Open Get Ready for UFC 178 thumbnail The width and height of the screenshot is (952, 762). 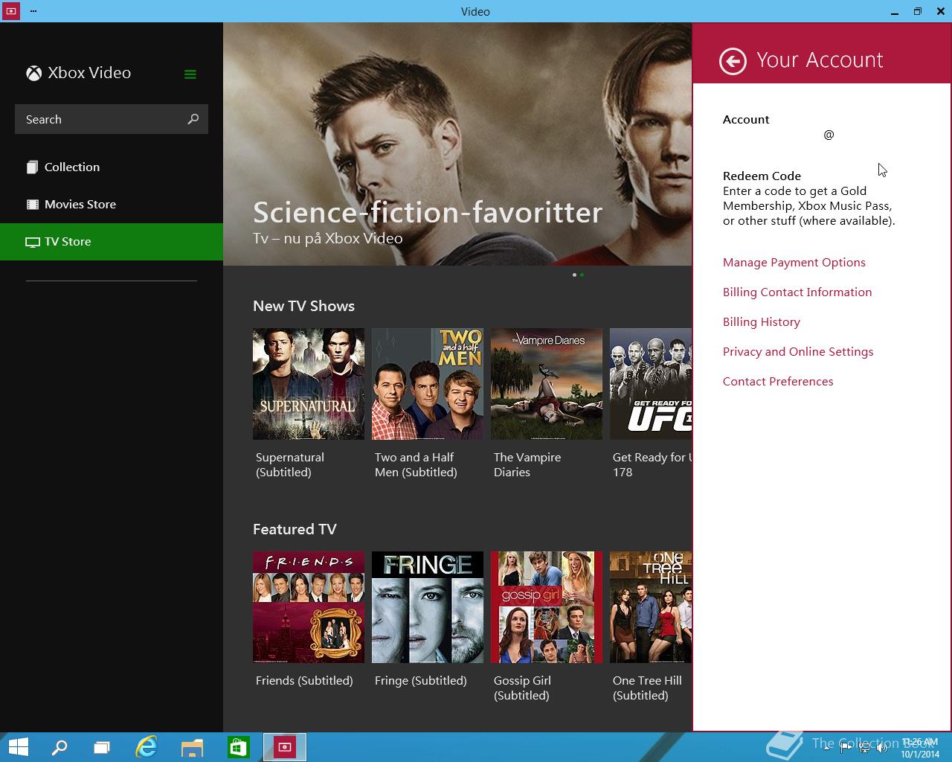point(651,384)
